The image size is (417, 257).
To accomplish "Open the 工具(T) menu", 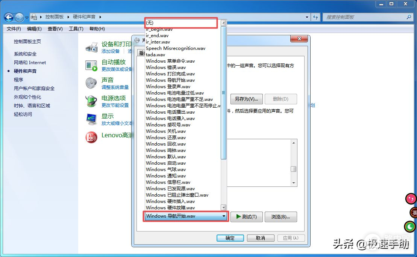I will (76, 29).
